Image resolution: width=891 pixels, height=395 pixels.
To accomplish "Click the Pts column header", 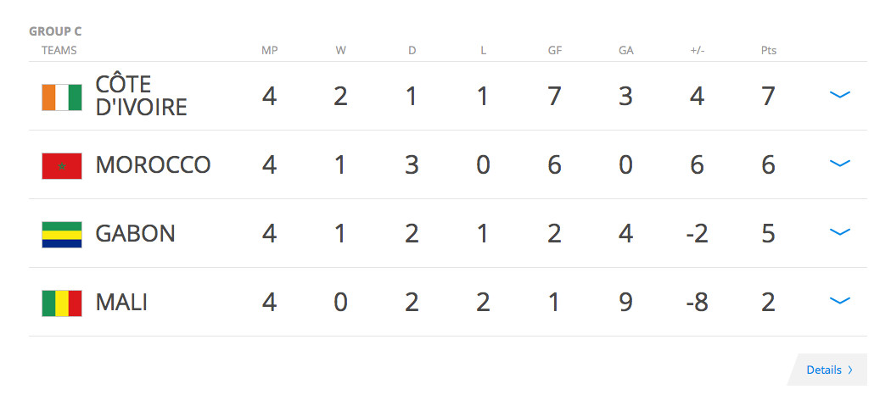I will pos(769,51).
